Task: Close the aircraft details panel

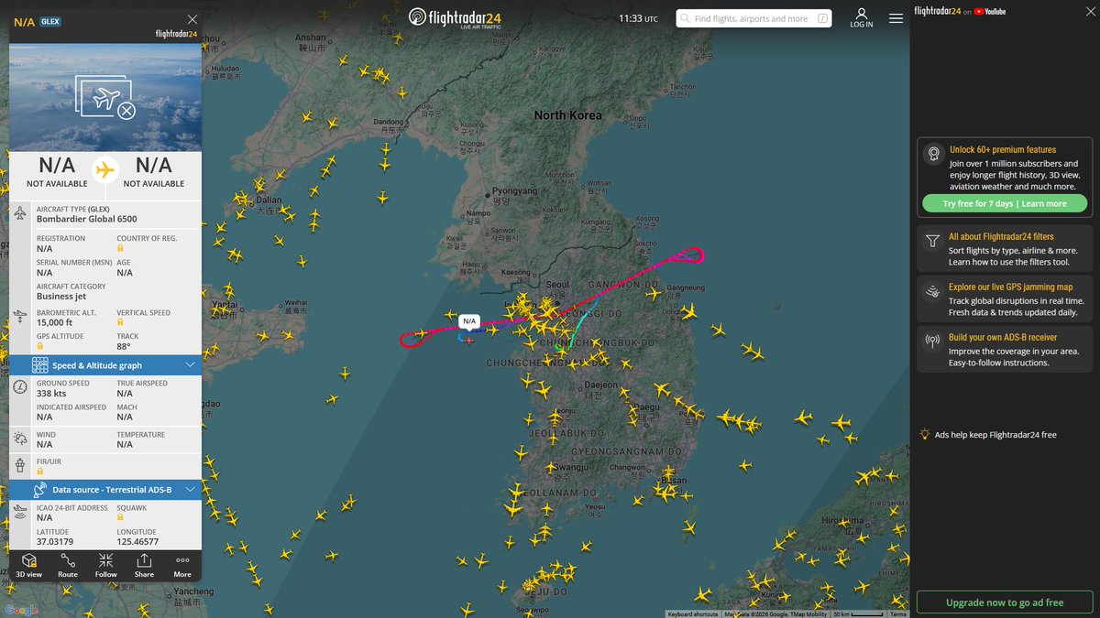Action: (x=192, y=19)
